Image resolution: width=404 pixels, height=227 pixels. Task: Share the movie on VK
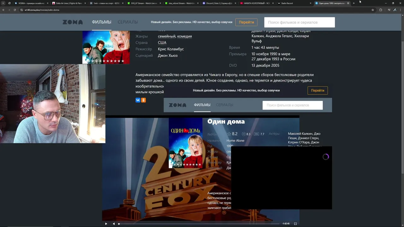pyautogui.click(x=138, y=100)
